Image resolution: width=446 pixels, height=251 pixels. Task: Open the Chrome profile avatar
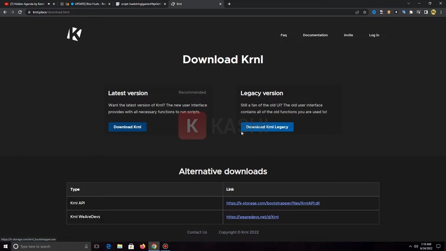[x=434, y=12]
